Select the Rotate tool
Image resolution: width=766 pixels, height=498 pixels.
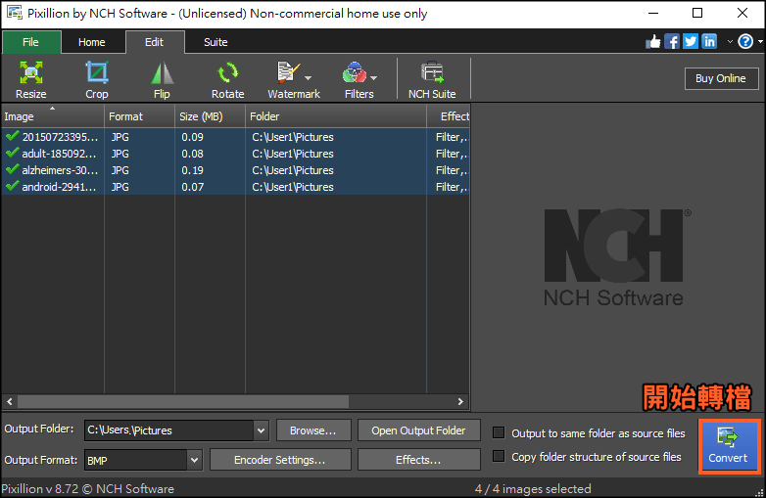coord(227,79)
